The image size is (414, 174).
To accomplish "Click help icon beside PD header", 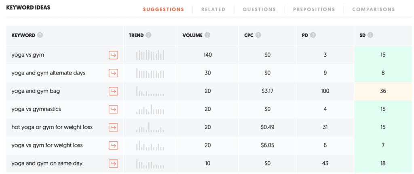I will click(313, 35).
